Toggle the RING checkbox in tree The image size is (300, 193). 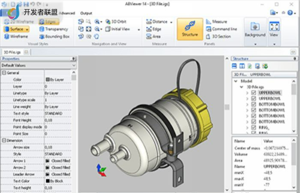[x=254, y=127]
